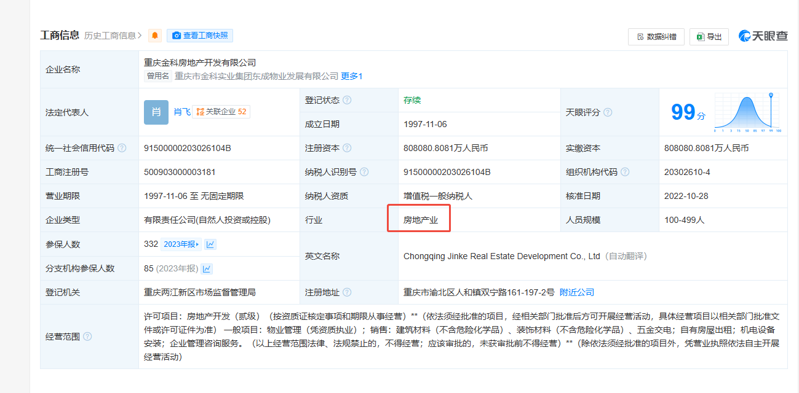Open trend chart icon beside 分支机构参保人数 85

207,268
